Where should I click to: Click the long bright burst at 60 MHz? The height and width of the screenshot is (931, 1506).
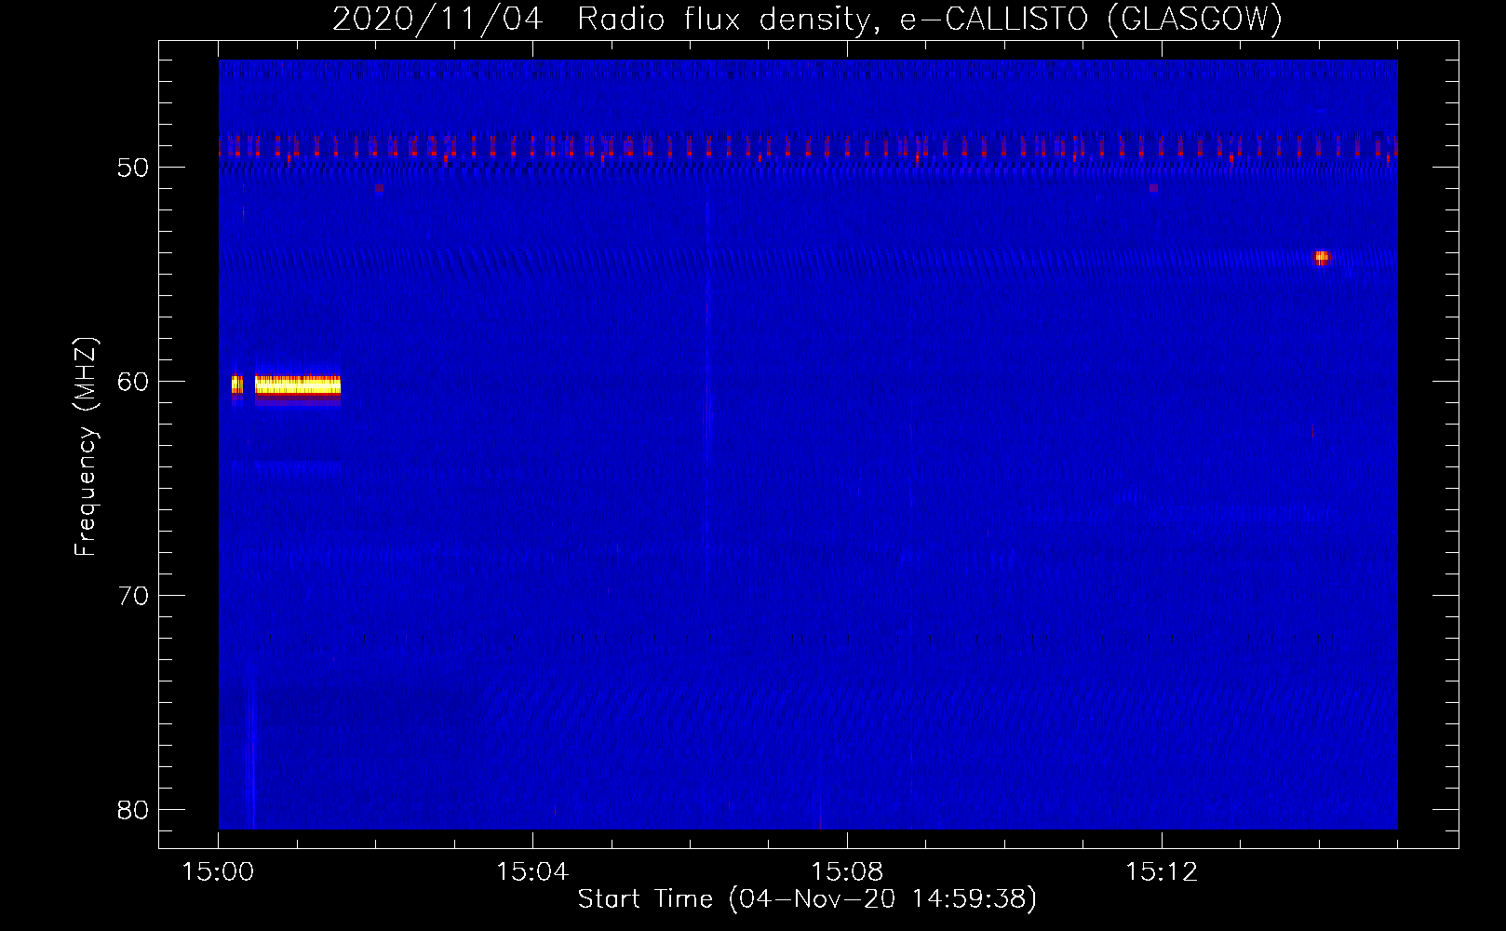click(x=298, y=385)
